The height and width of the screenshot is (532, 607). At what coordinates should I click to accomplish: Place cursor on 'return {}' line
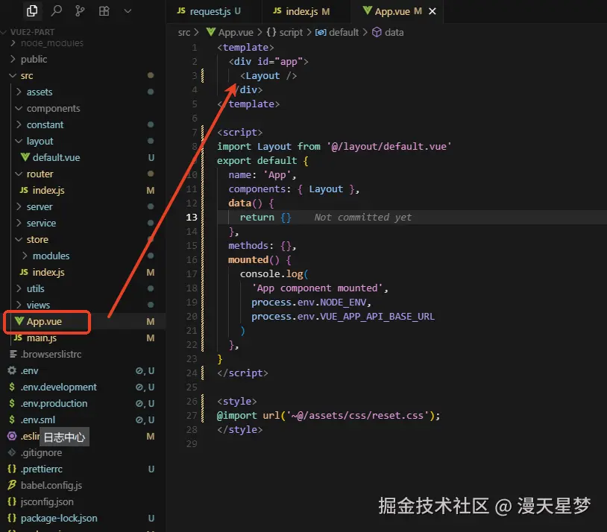(265, 218)
